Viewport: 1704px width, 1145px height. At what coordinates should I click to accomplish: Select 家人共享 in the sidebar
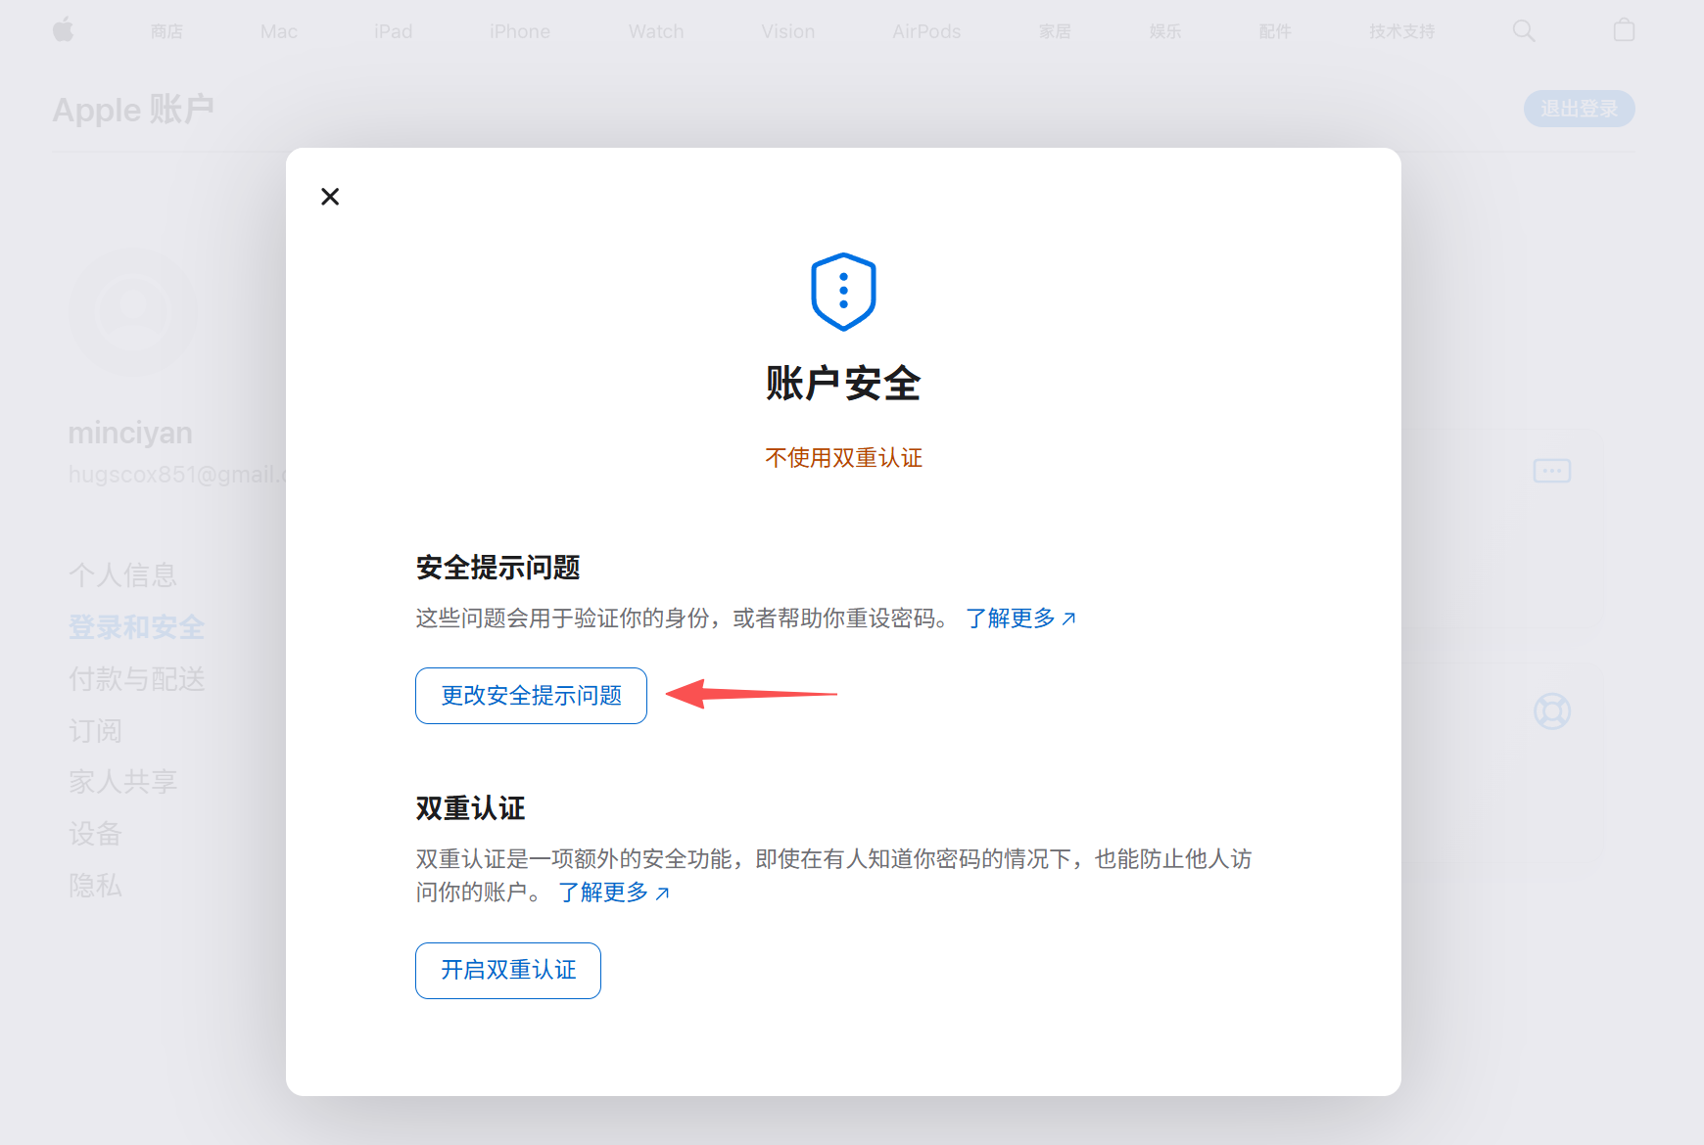tap(122, 782)
